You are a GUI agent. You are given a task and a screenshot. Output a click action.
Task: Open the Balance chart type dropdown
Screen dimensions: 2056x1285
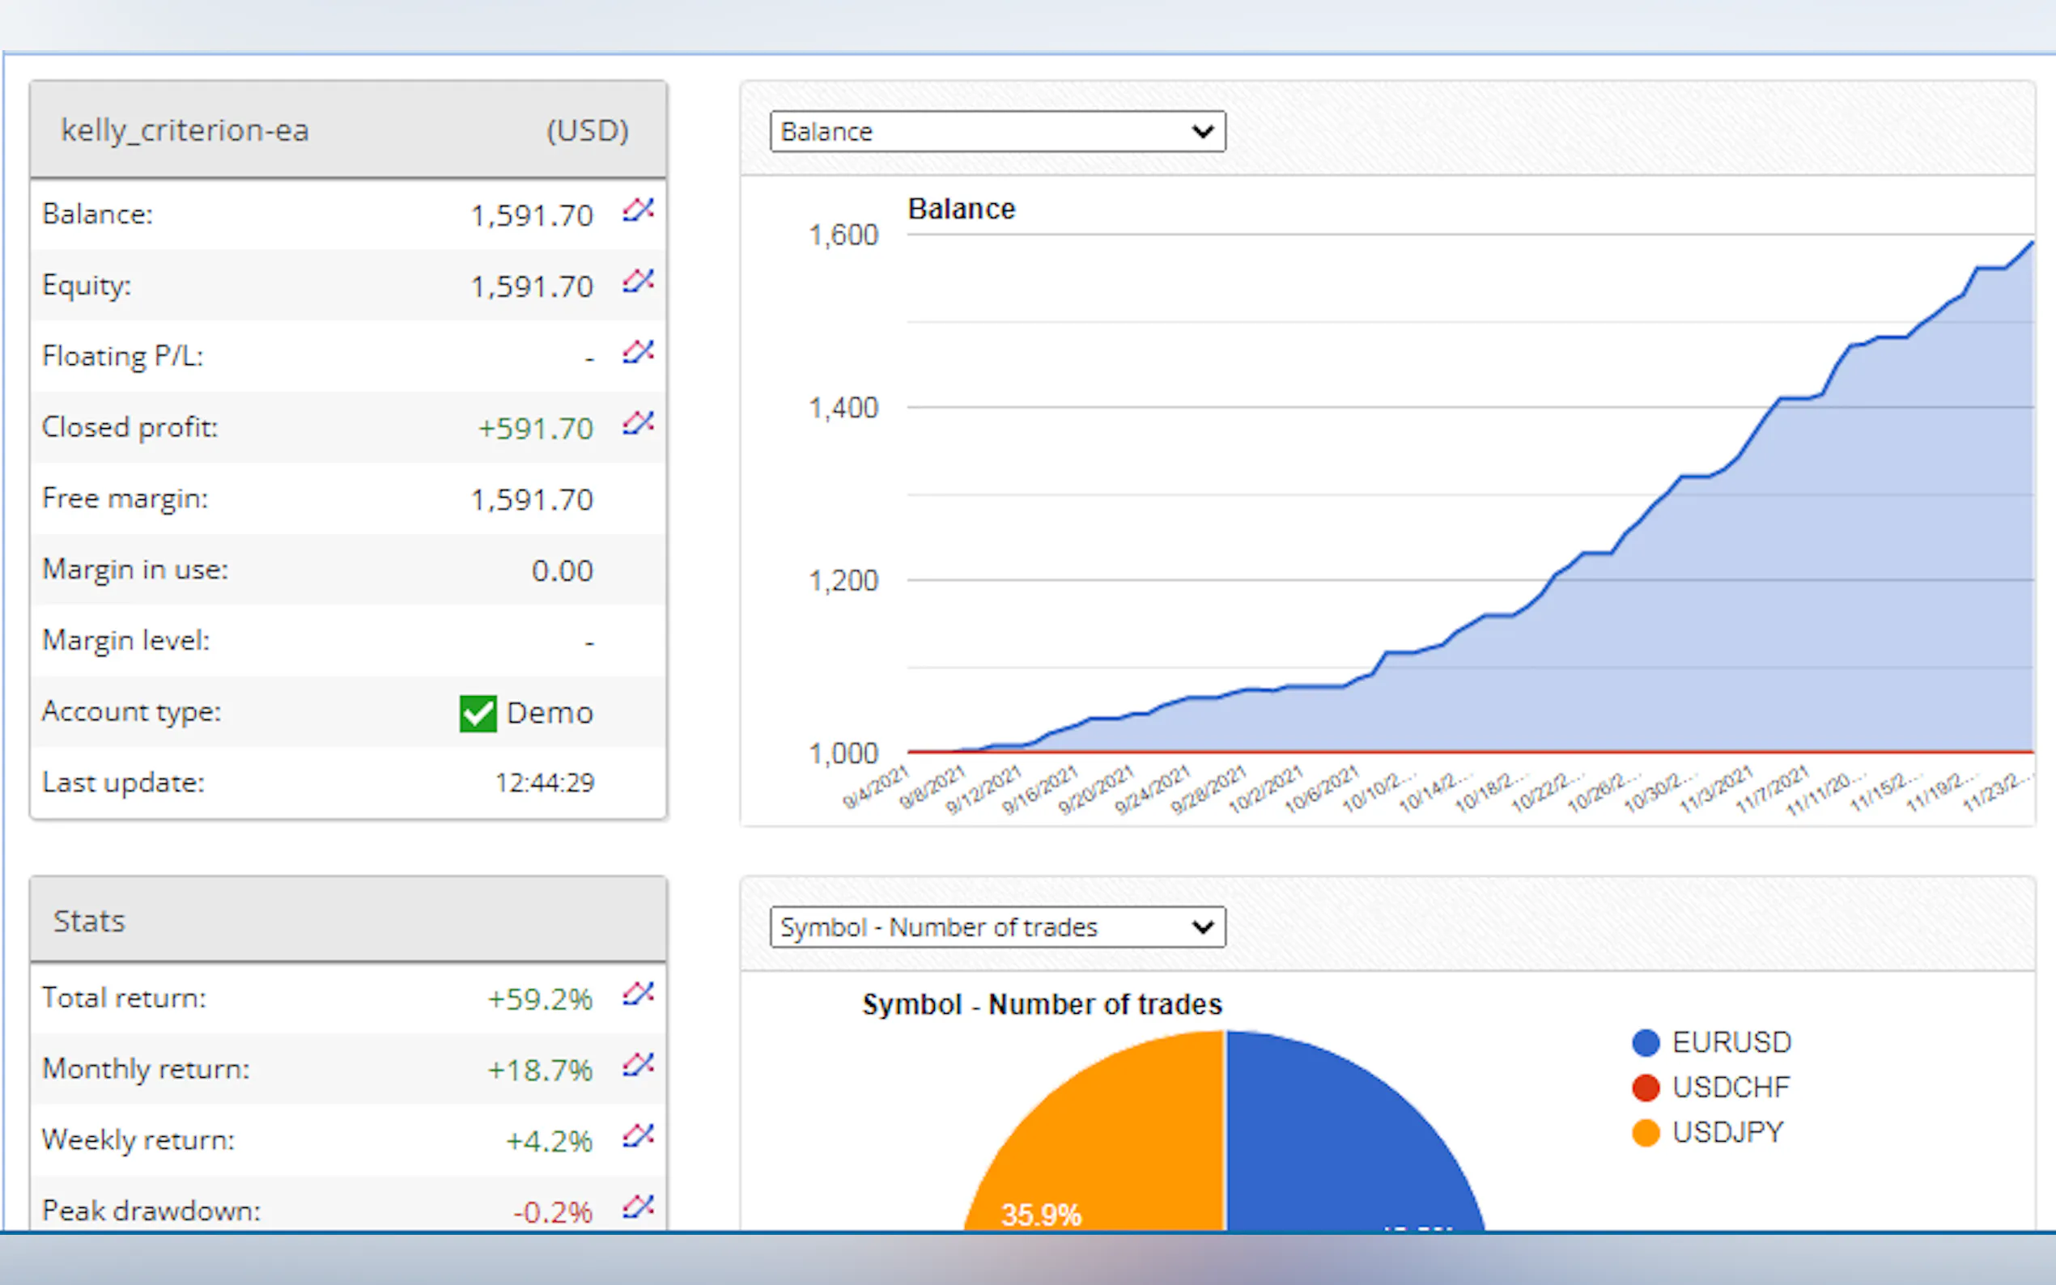996,132
